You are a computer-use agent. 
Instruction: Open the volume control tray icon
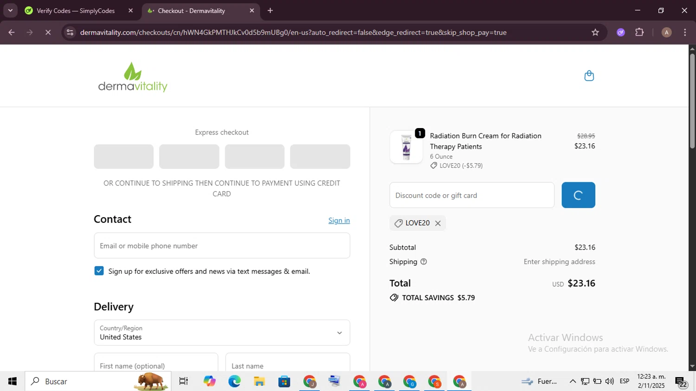[610, 381]
